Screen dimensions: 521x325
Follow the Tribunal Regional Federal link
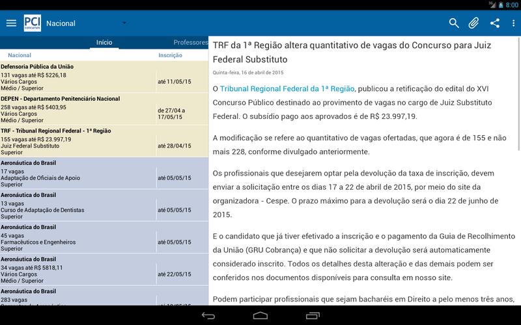287,88
